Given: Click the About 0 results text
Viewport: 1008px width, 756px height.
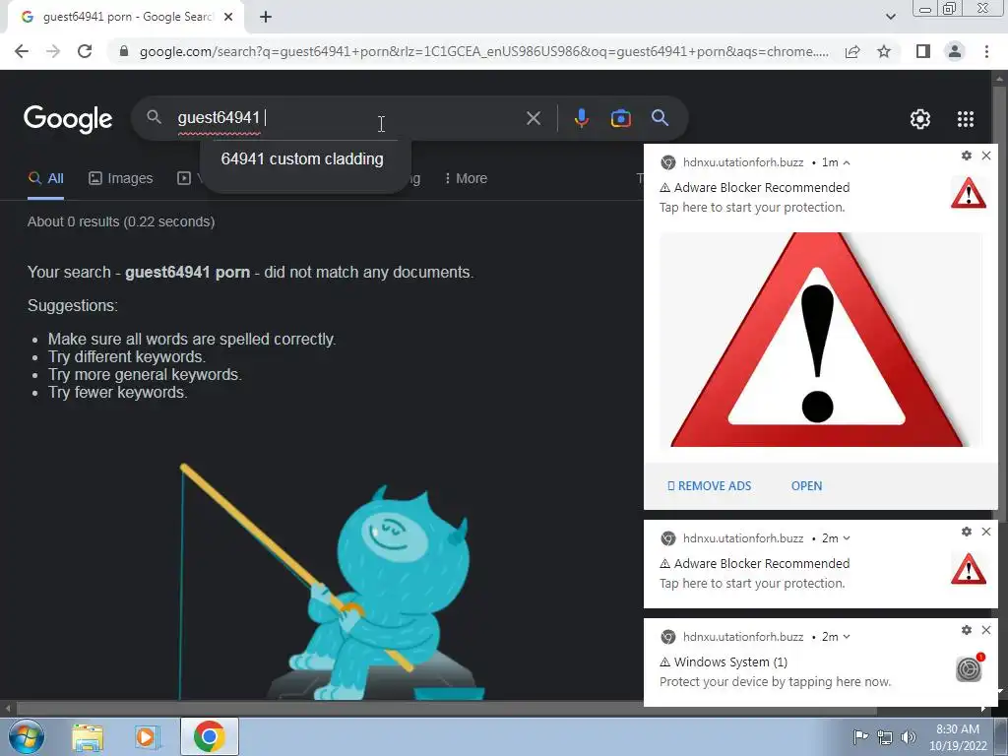Looking at the screenshot, I should coord(121,221).
